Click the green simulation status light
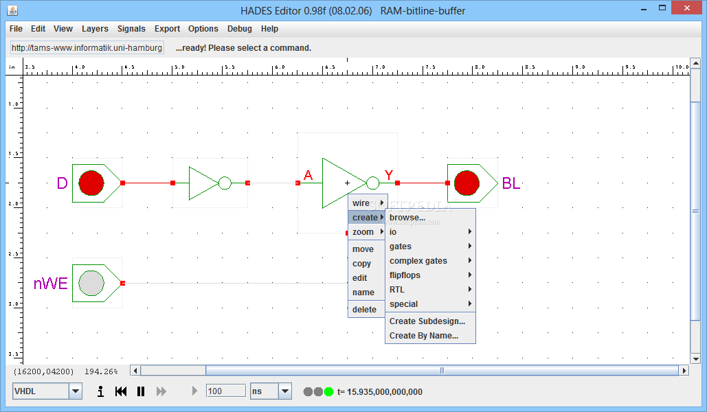This screenshot has height=412, width=707. click(328, 391)
